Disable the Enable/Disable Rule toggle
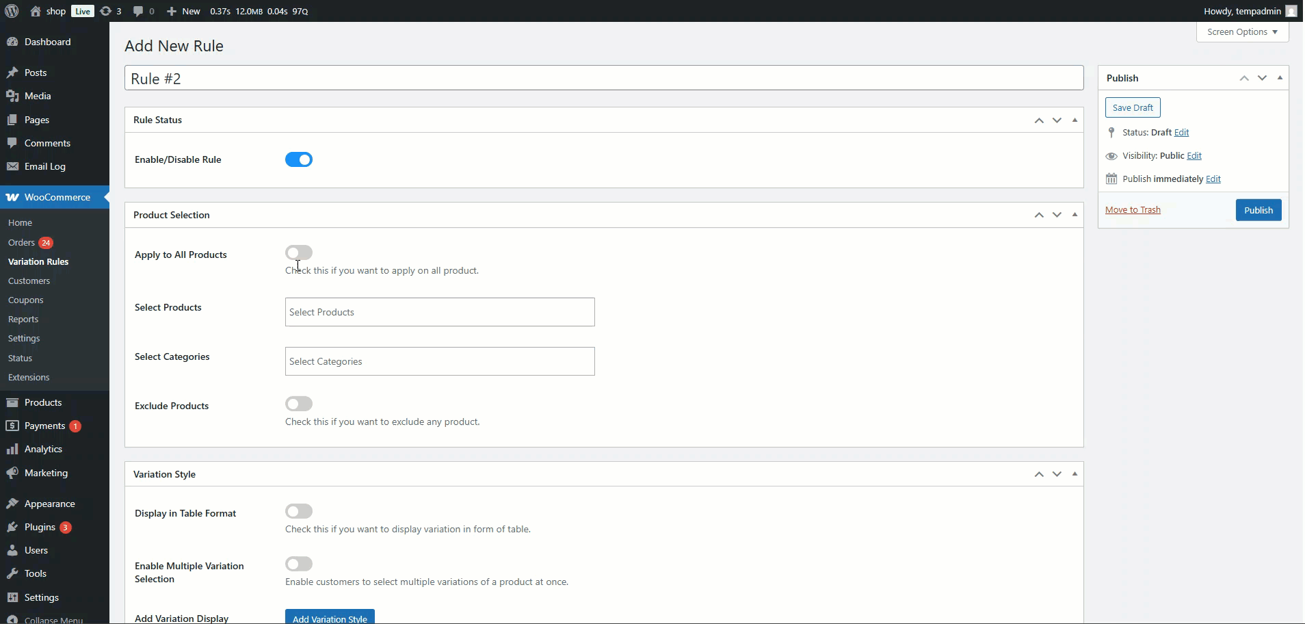 click(299, 159)
